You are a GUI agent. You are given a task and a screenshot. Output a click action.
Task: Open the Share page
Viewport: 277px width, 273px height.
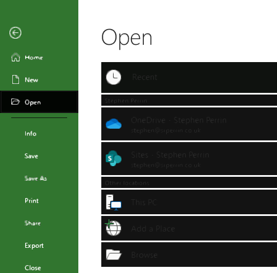(x=39, y=223)
